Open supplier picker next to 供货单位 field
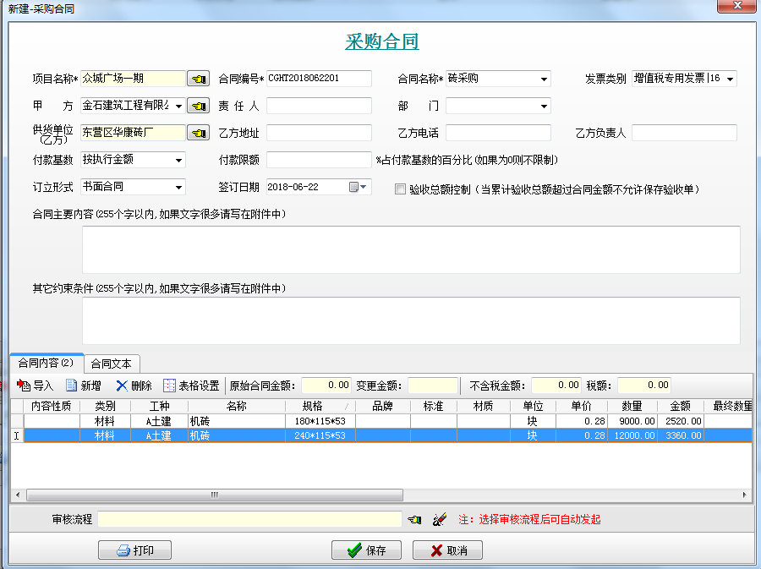The height and width of the screenshot is (569, 761). tap(198, 133)
